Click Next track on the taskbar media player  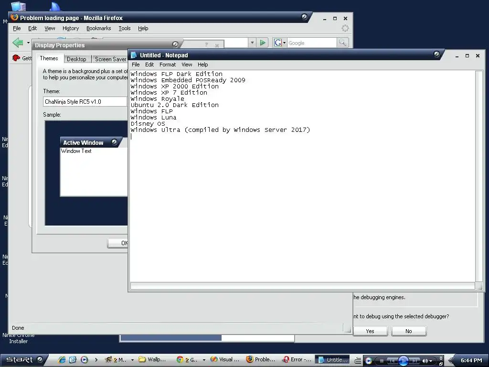[414, 361]
